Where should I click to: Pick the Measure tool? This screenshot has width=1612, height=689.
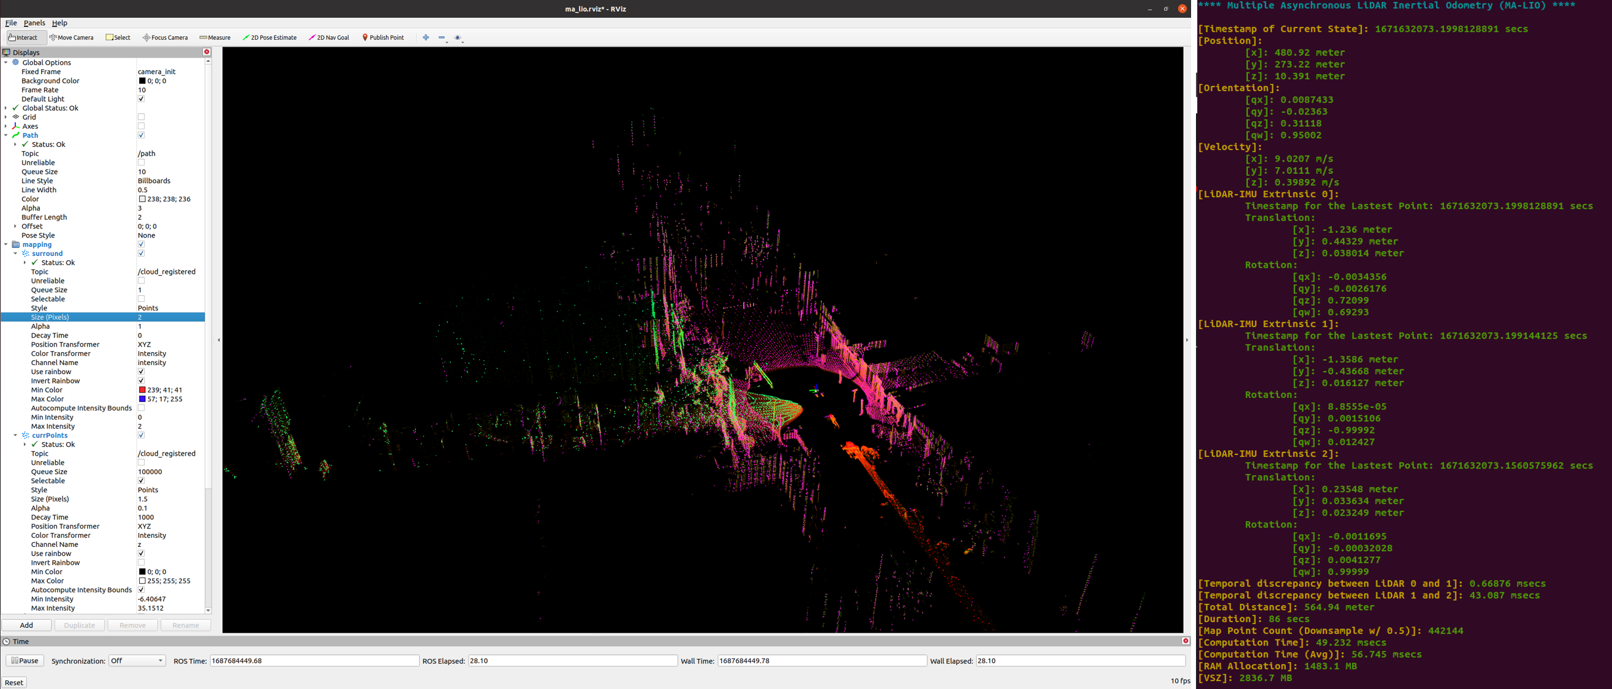(x=214, y=37)
